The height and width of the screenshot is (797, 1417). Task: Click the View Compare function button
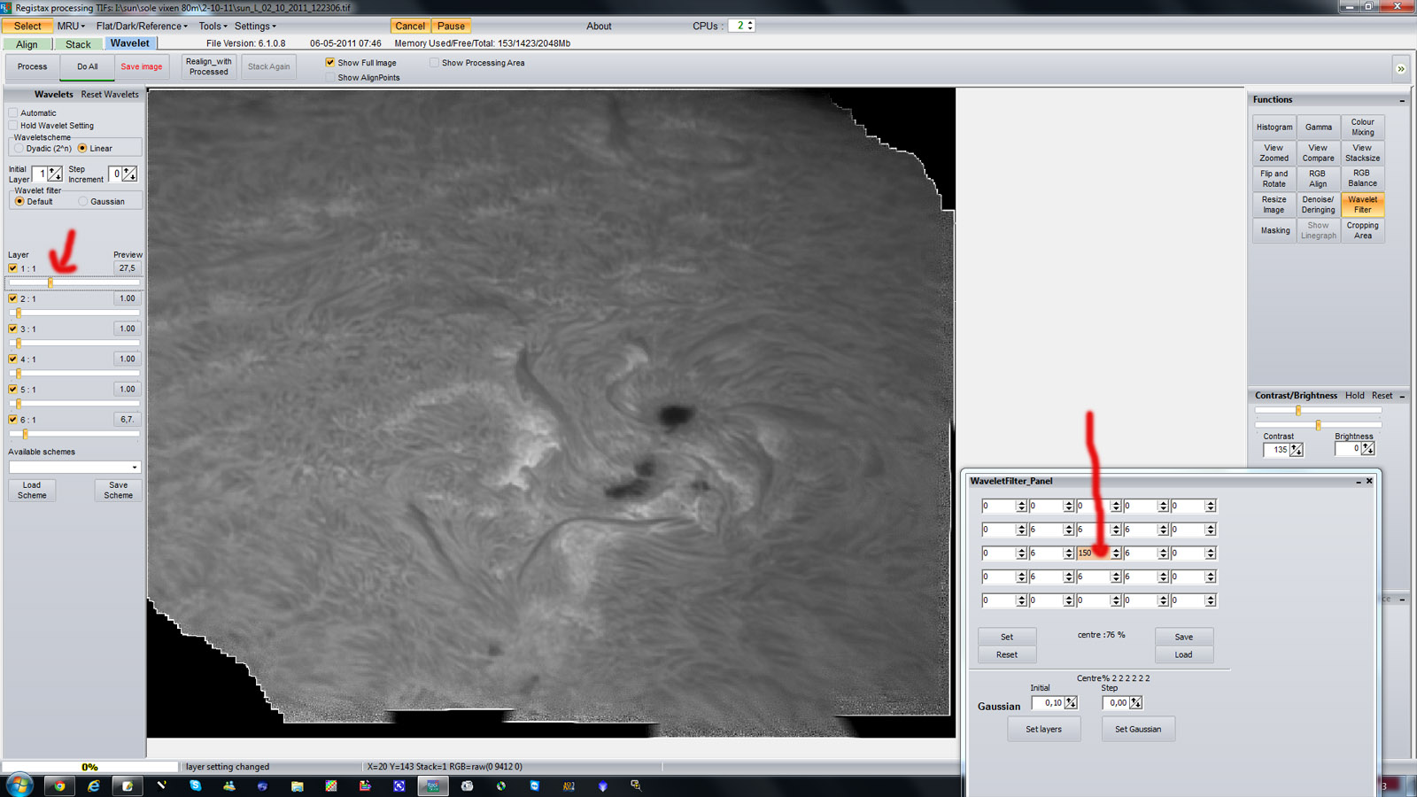(x=1318, y=153)
